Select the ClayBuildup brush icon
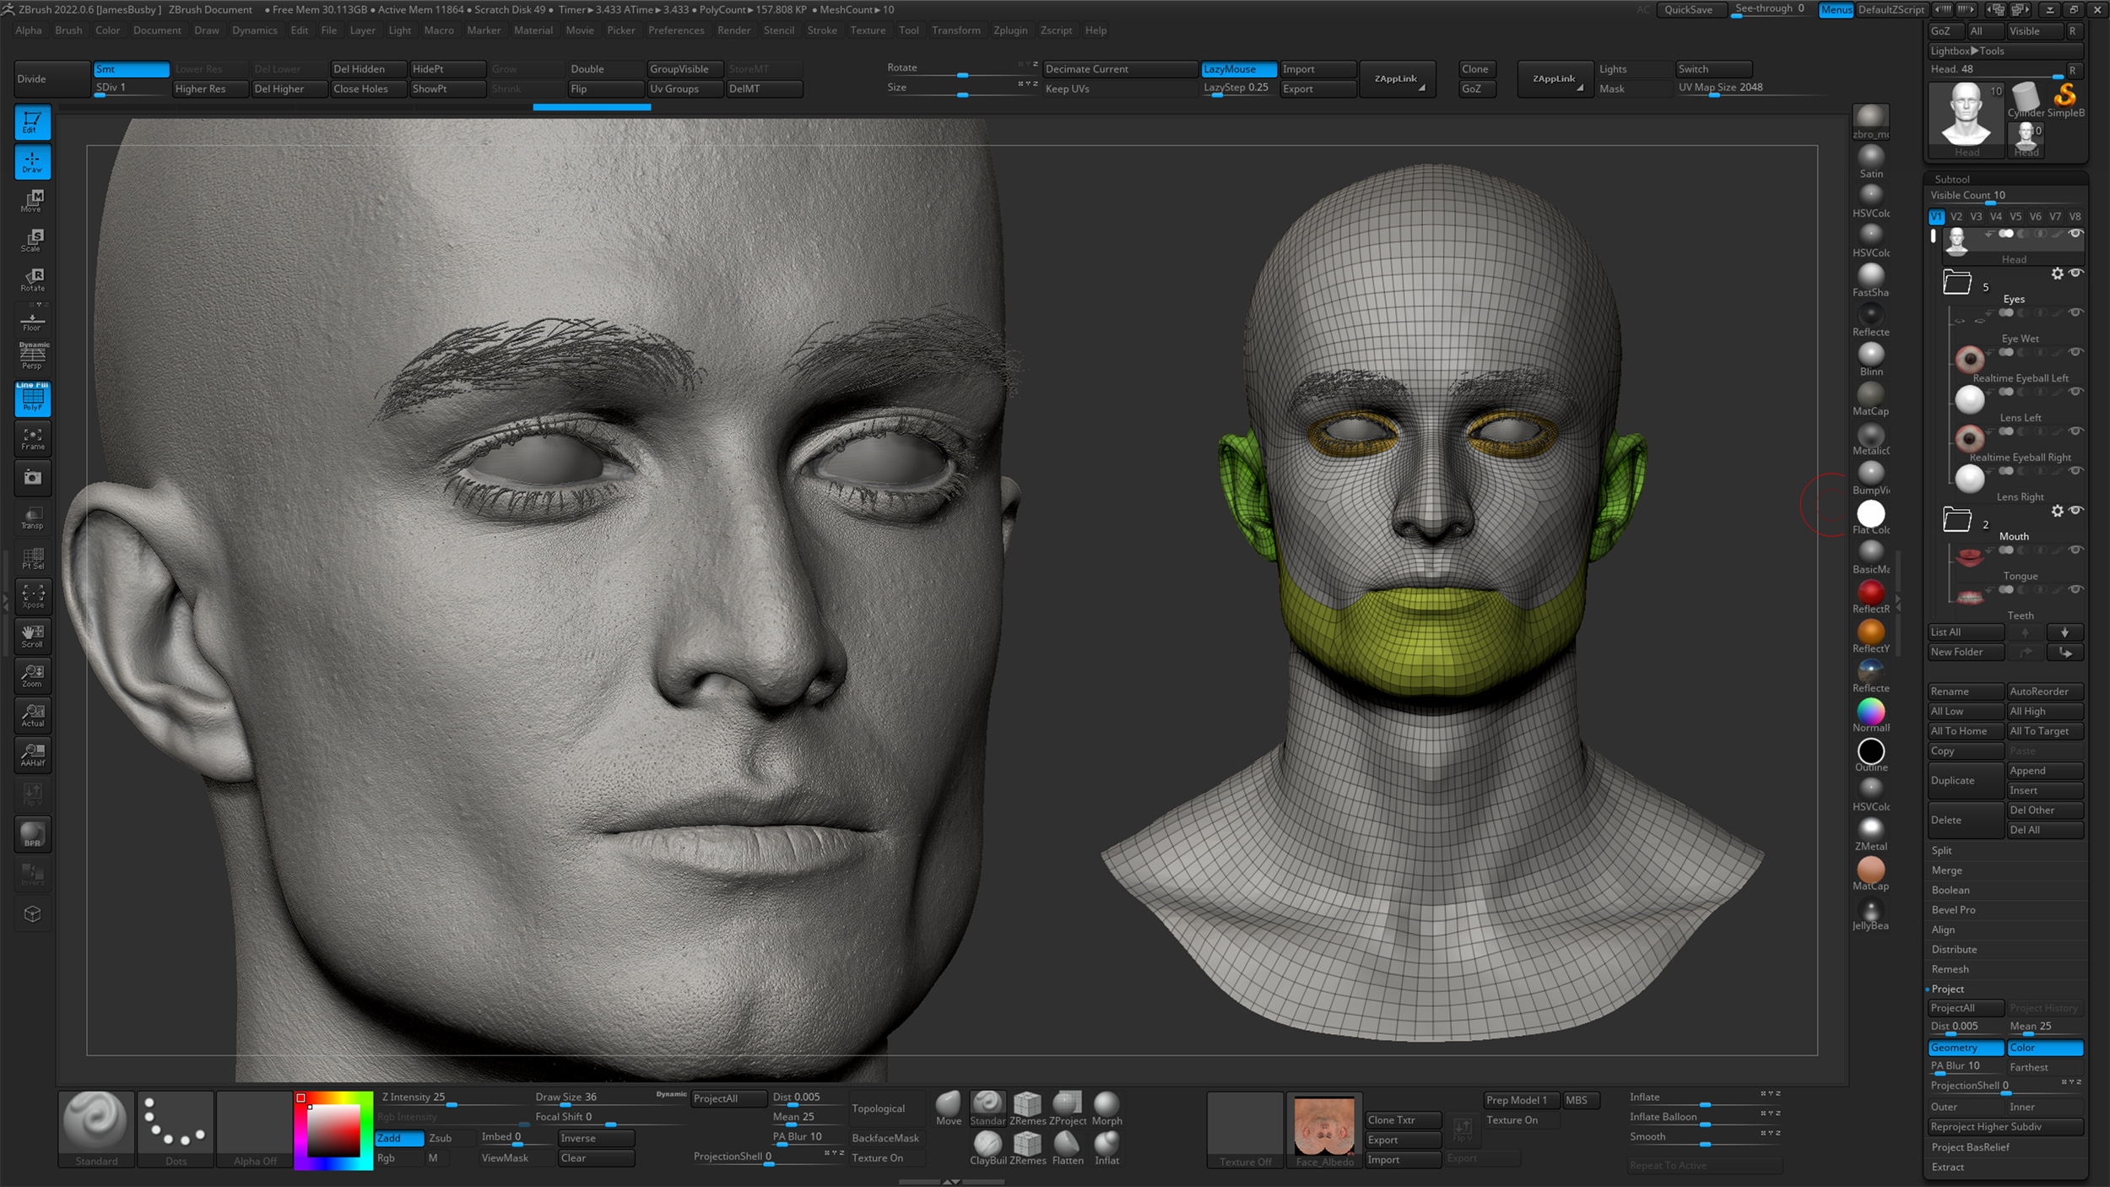This screenshot has height=1187, width=2110. (x=987, y=1146)
